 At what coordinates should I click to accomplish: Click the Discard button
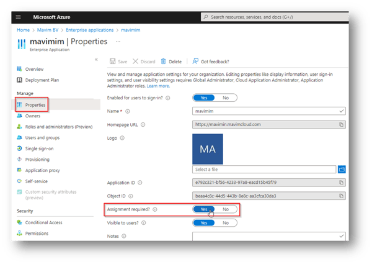pos(143,61)
